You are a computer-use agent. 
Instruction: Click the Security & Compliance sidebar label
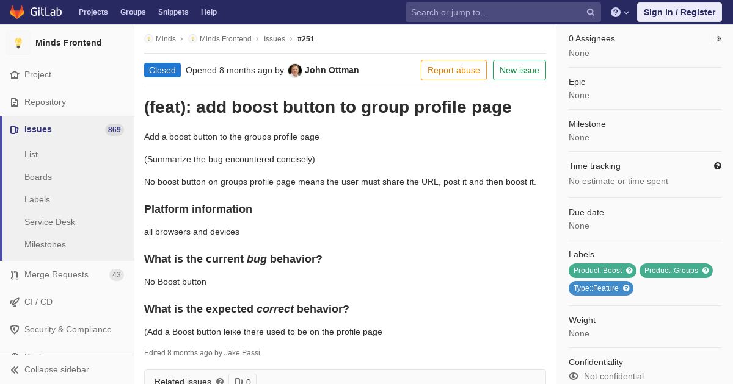(68, 330)
